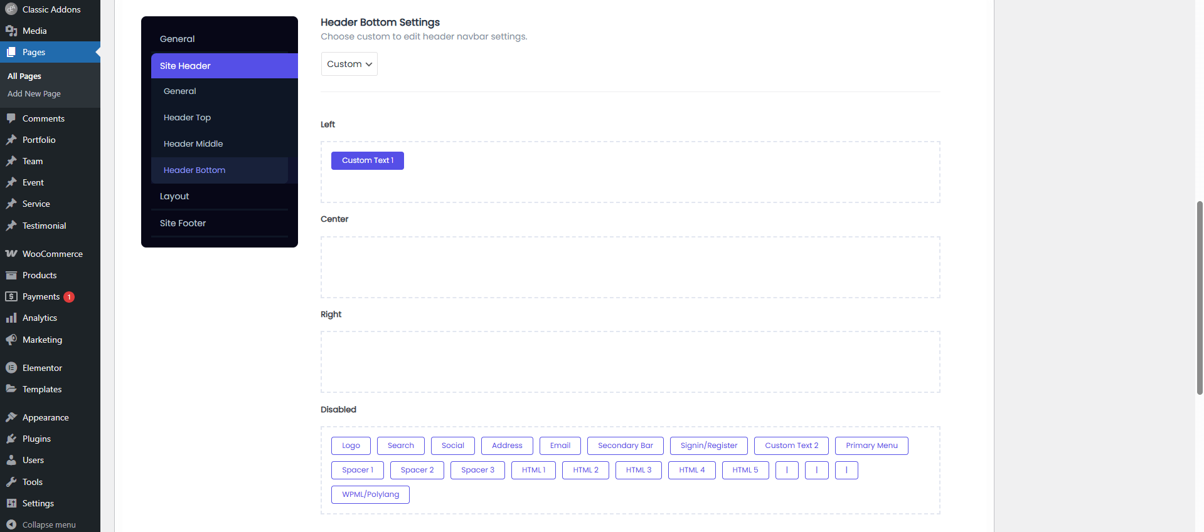Image resolution: width=1204 pixels, height=532 pixels.
Task: Switch to Header Top settings
Action: [x=187, y=117]
